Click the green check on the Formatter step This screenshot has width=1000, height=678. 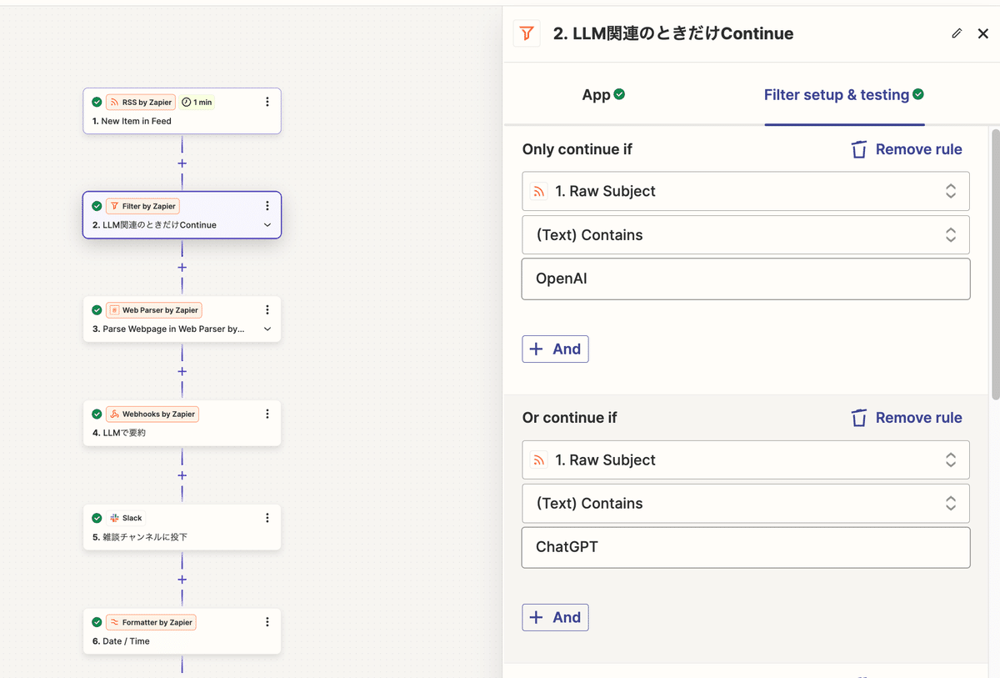97,622
